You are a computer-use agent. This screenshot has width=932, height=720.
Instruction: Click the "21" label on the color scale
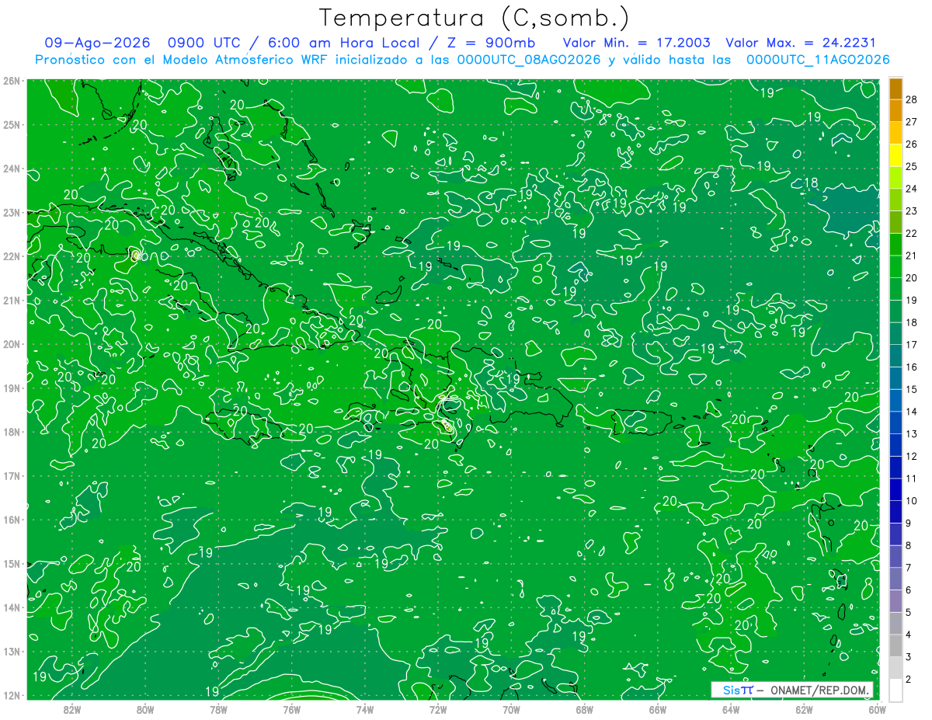911,256
